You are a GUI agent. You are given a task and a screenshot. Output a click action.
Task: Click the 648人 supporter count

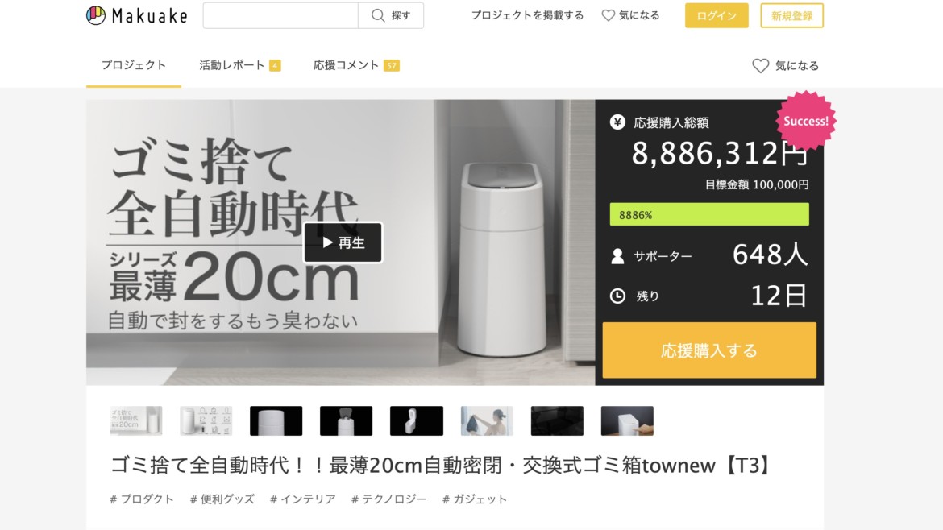coord(770,255)
